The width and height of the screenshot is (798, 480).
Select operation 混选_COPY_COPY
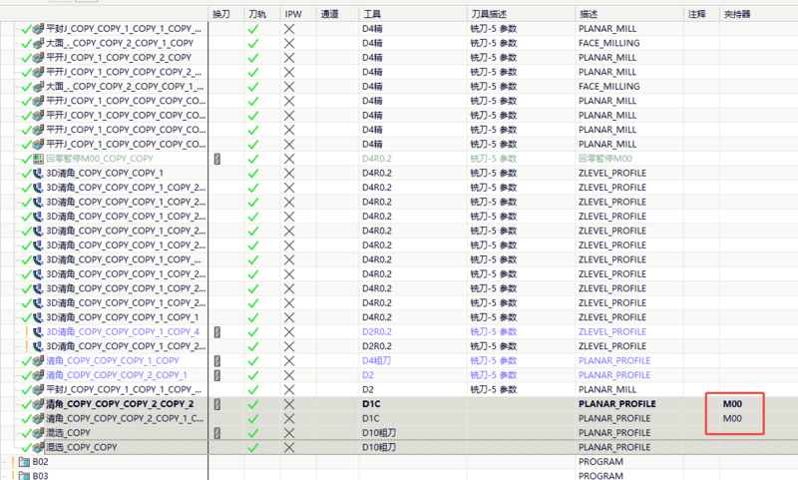click(x=82, y=447)
